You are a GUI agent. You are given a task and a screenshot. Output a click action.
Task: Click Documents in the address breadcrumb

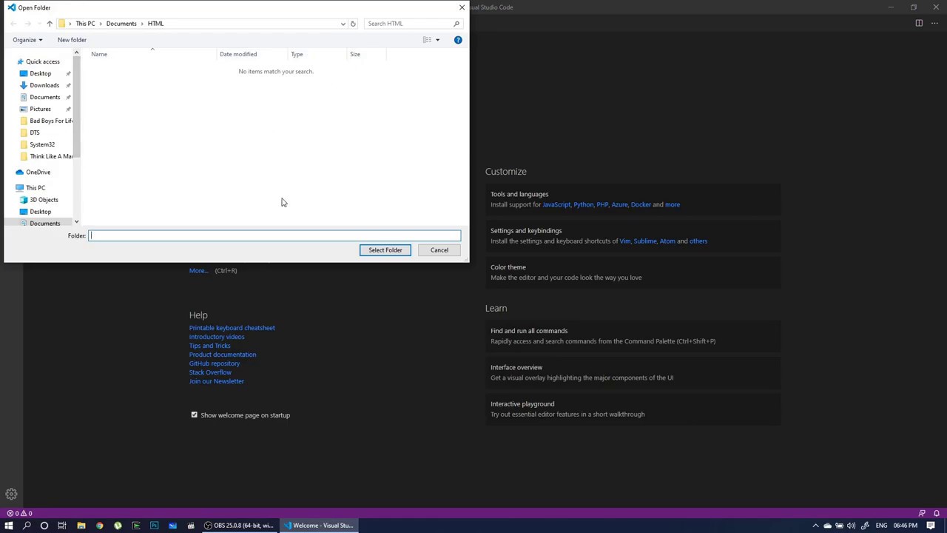point(121,24)
